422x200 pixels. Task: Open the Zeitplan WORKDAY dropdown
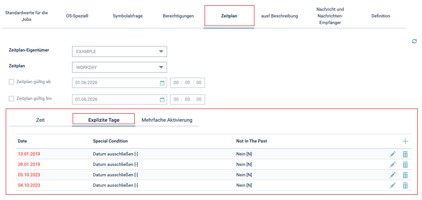pyautogui.click(x=120, y=67)
